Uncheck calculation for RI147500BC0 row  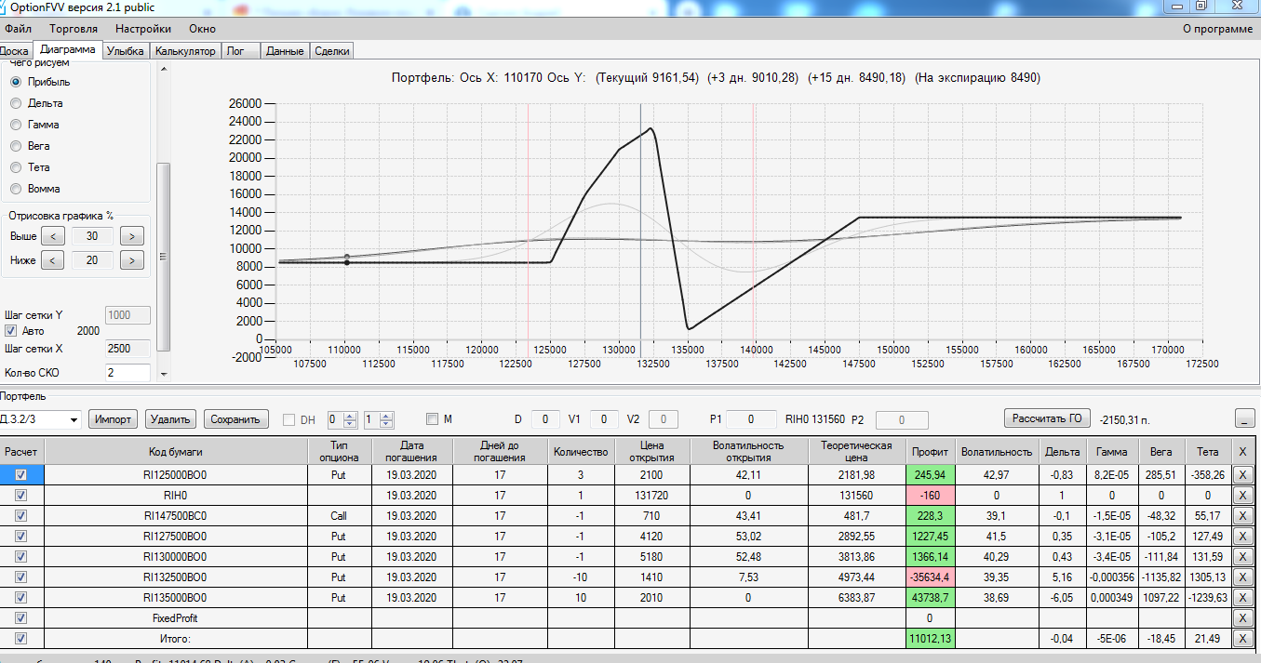pyautogui.click(x=21, y=516)
